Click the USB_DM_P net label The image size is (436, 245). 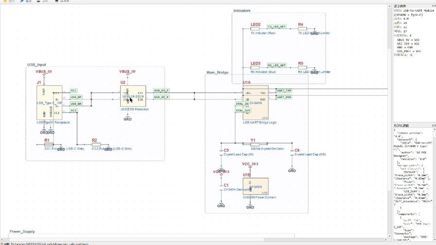click(x=161, y=91)
